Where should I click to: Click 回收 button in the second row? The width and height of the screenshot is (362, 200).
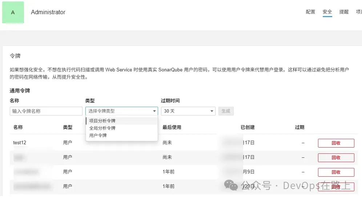point(336,157)
